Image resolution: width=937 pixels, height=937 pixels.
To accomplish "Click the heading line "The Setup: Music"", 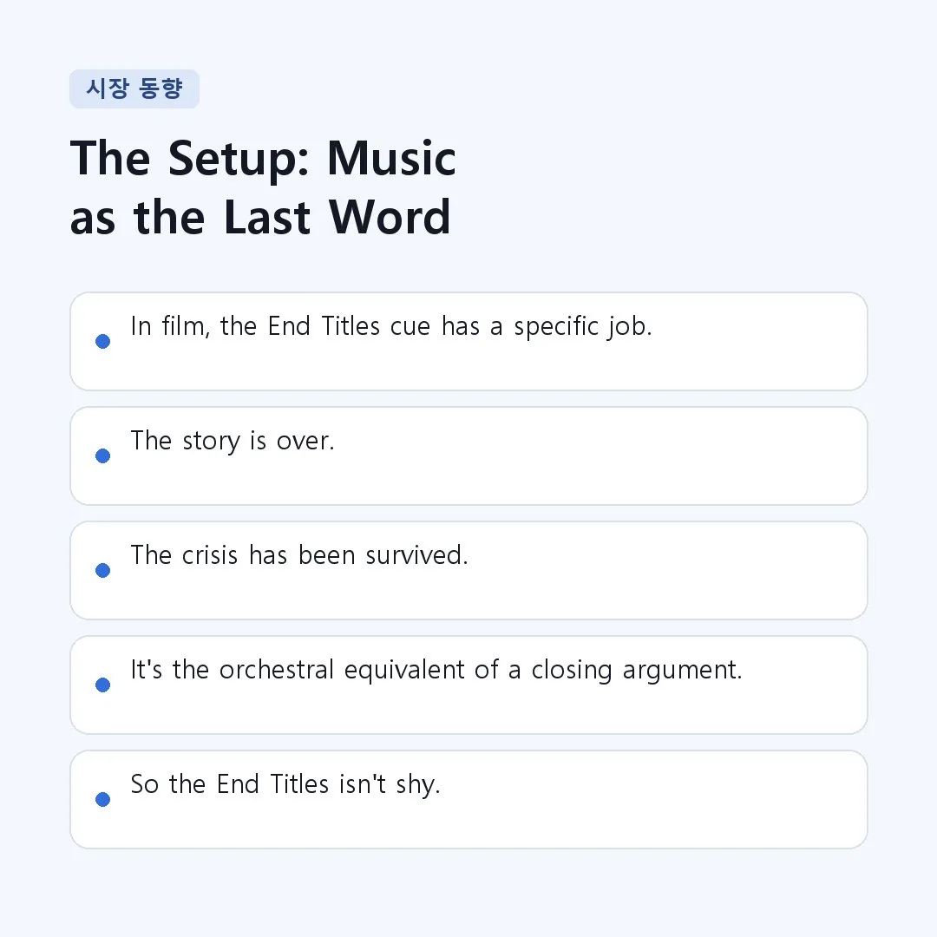I will tap(263, 159).
